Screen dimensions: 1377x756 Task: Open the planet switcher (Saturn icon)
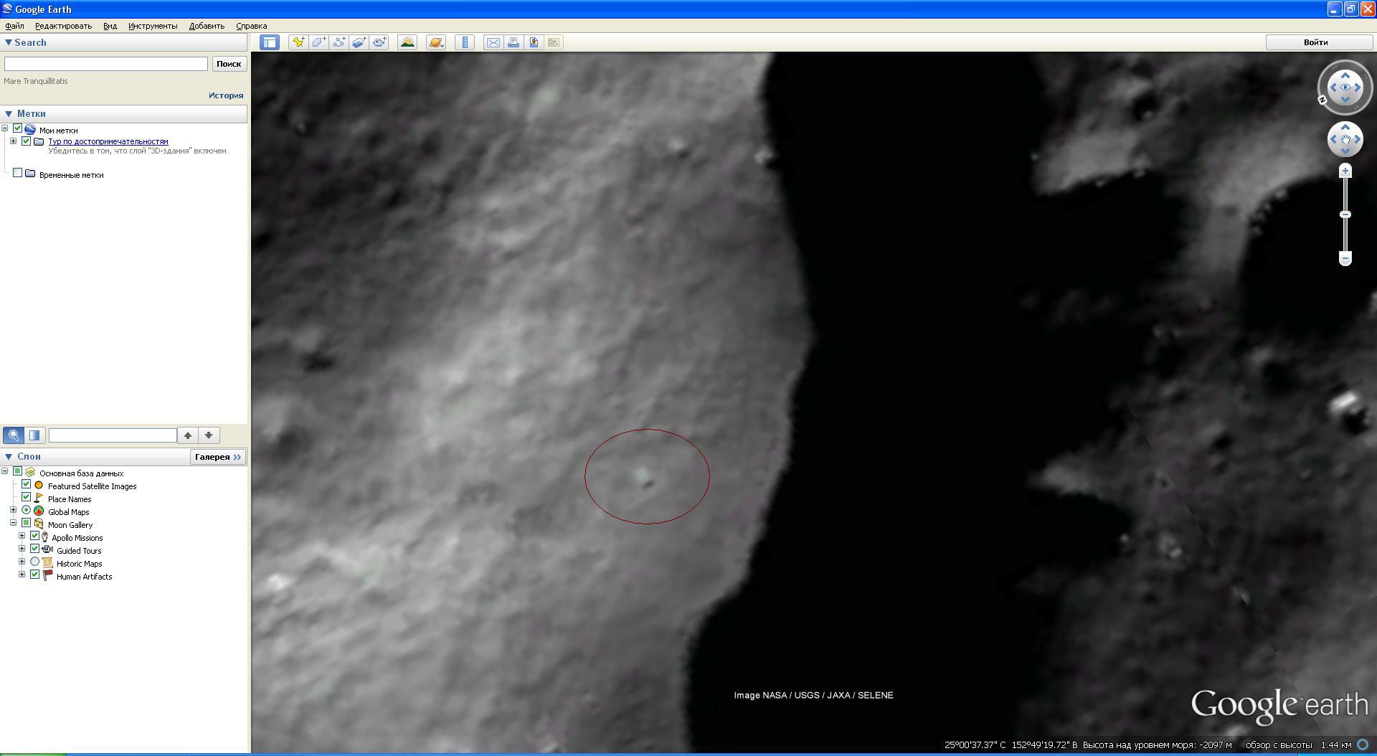click(x=436, y=42)
